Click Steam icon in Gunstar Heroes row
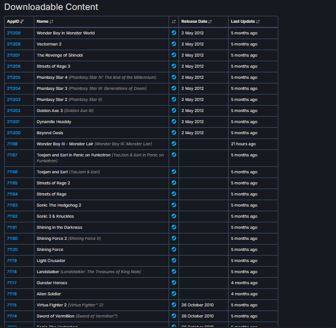The image size is (336, 328). click(174, 282)
